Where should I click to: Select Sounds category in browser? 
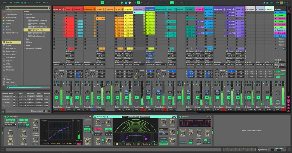click(12, 42)
